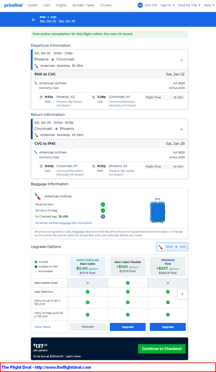Click Learn more about monthly payments
The image size is (216, 372).
click(73, 356)
